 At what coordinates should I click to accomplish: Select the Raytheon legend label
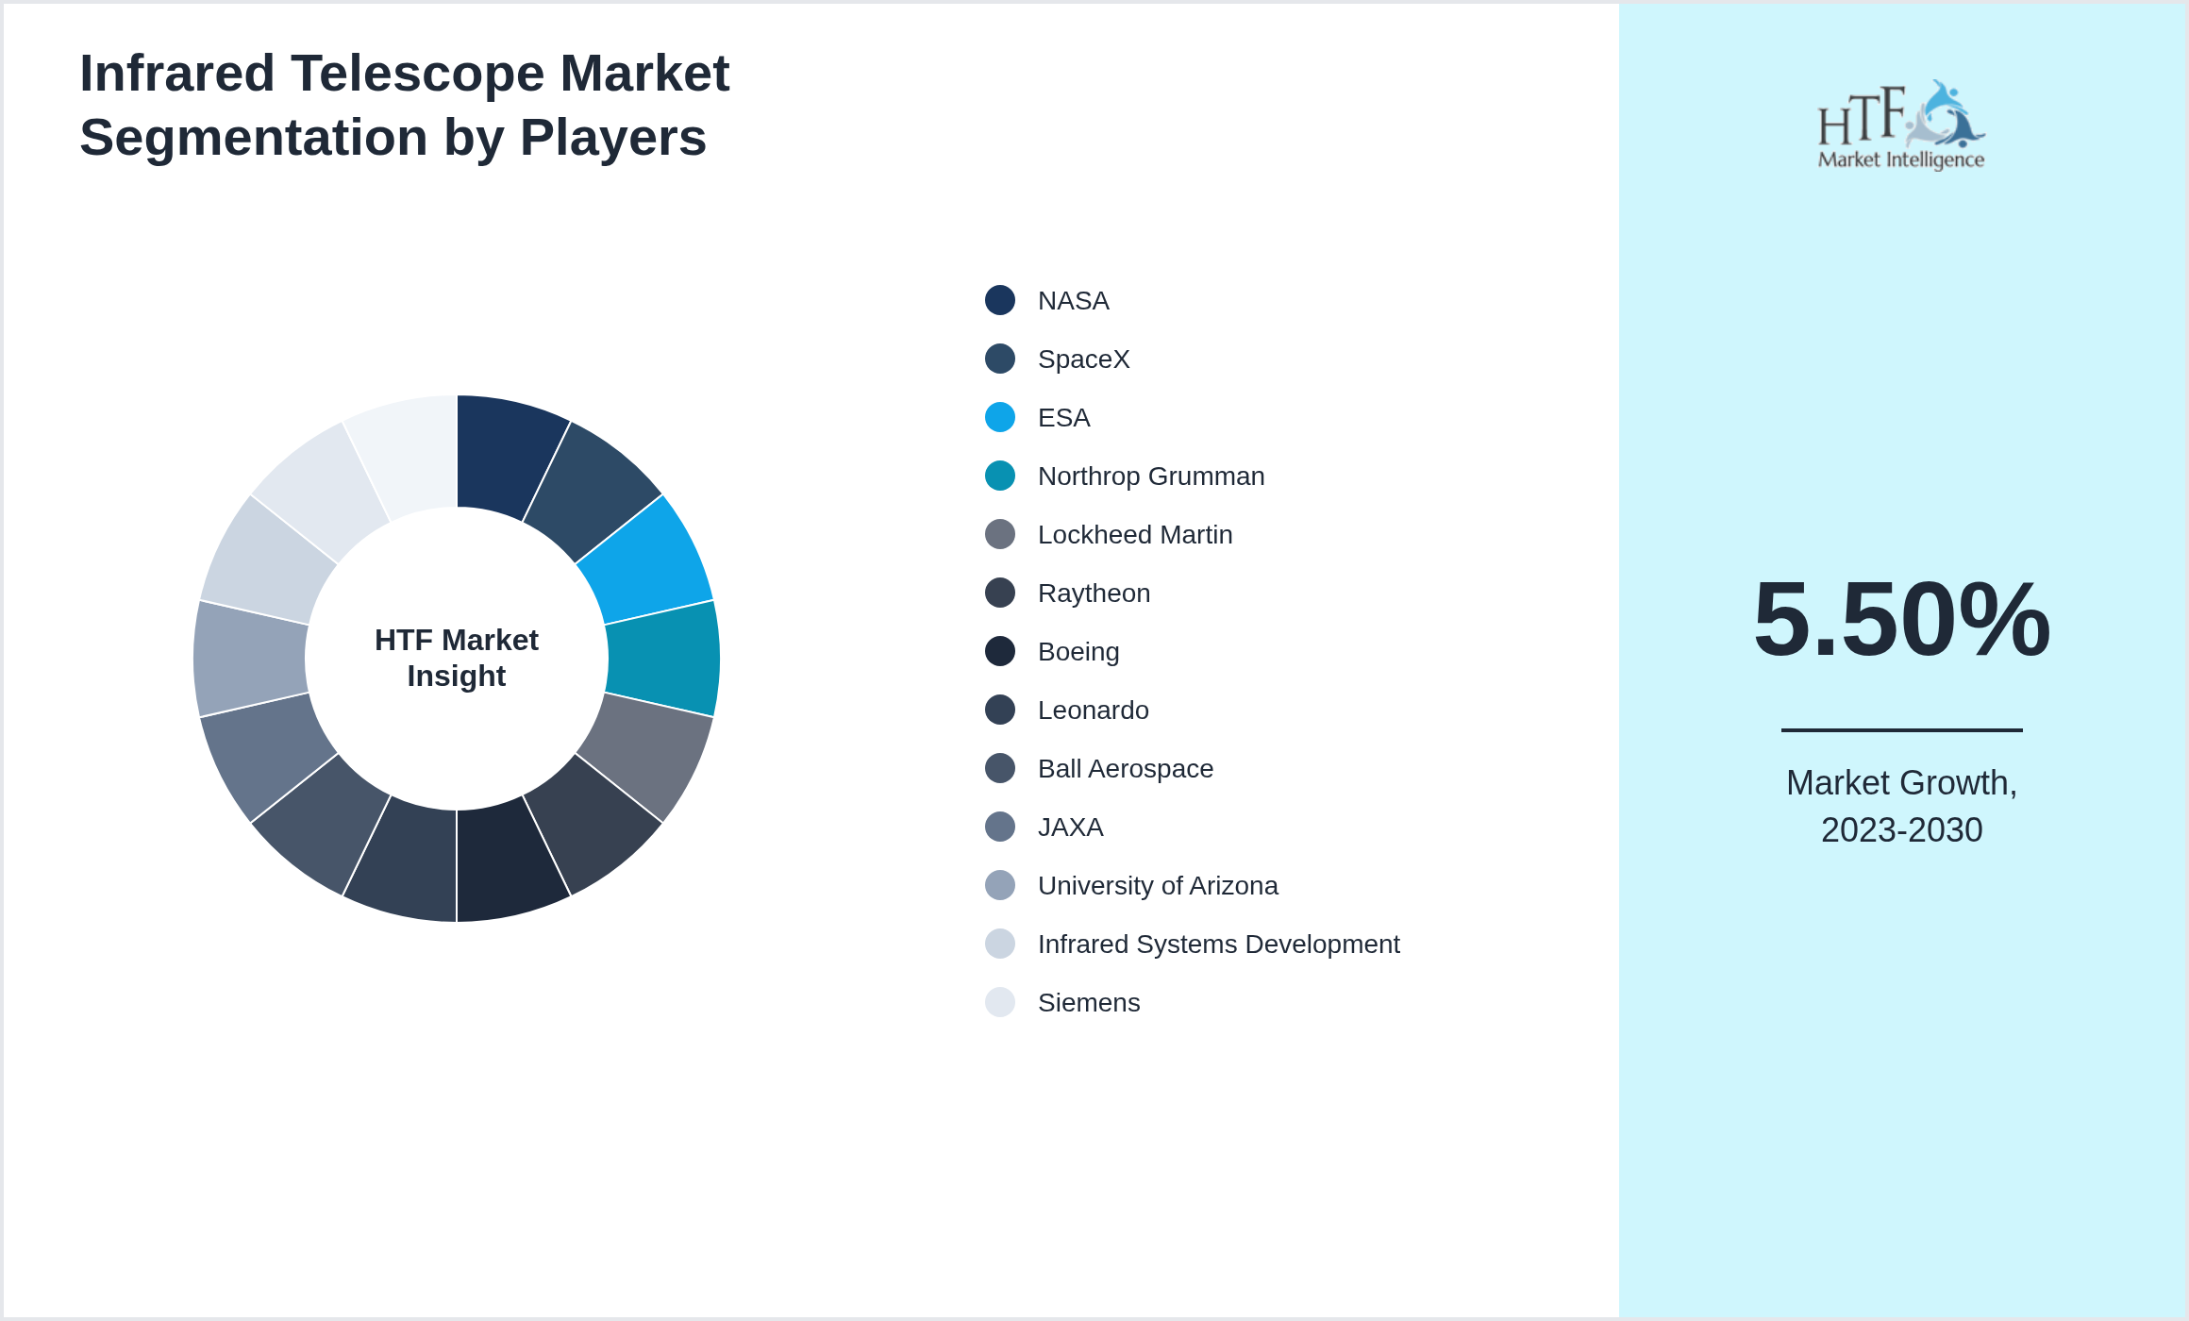[x=1094, y=594]
